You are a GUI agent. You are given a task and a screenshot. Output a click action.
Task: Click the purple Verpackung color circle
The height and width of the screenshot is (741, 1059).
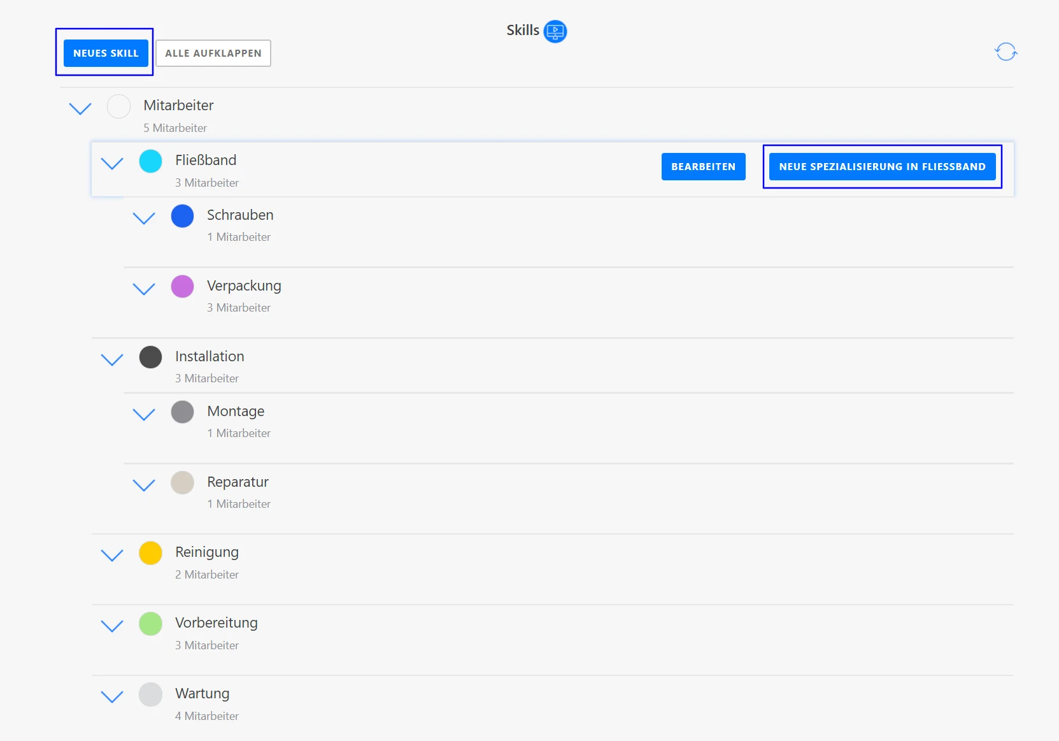point(183,287)
